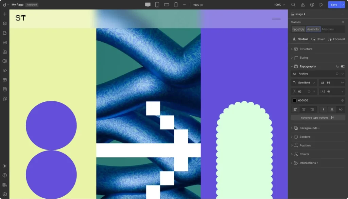Image resolution: width=348 pixels, height=199 pixels.
Task: Toggle italic text style
Action: (x=323, y=110)
